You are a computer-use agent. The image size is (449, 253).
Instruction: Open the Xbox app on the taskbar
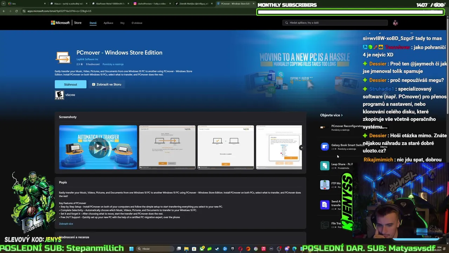(x=202, y=249)
